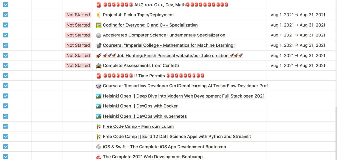The width and height of the screenshot is (337, 160).
Task: Toggle checkbox for DevOps with Docker row
Action: (6, 106)
